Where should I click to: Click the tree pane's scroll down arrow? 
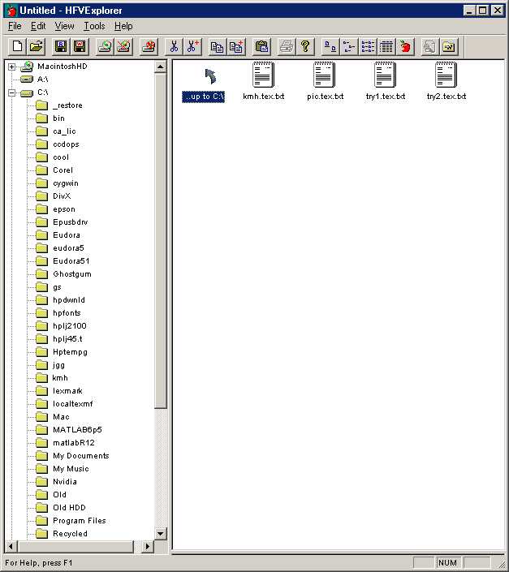pyautogui.click(x=160, y=533)
